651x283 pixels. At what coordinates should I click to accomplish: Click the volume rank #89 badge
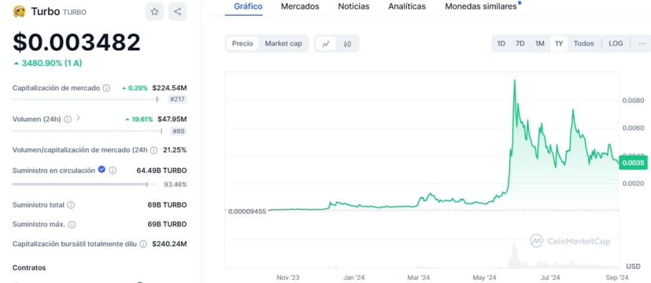(x=179, y=131)
